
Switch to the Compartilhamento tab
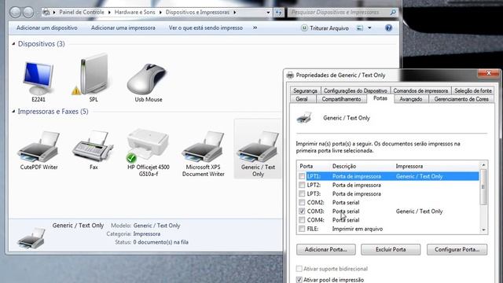point(341,99)
